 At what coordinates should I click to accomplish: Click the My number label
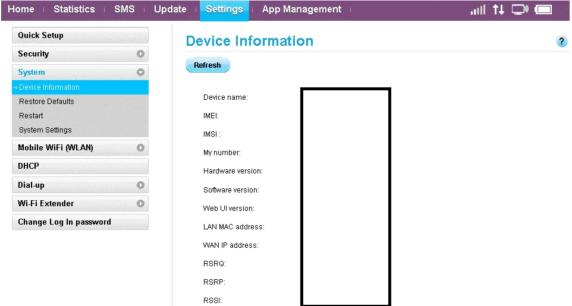(222, 153)
